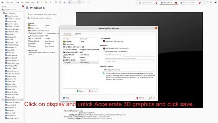Open the File menu
Viewport: 218px width, 123px height.
coord(7,2)
